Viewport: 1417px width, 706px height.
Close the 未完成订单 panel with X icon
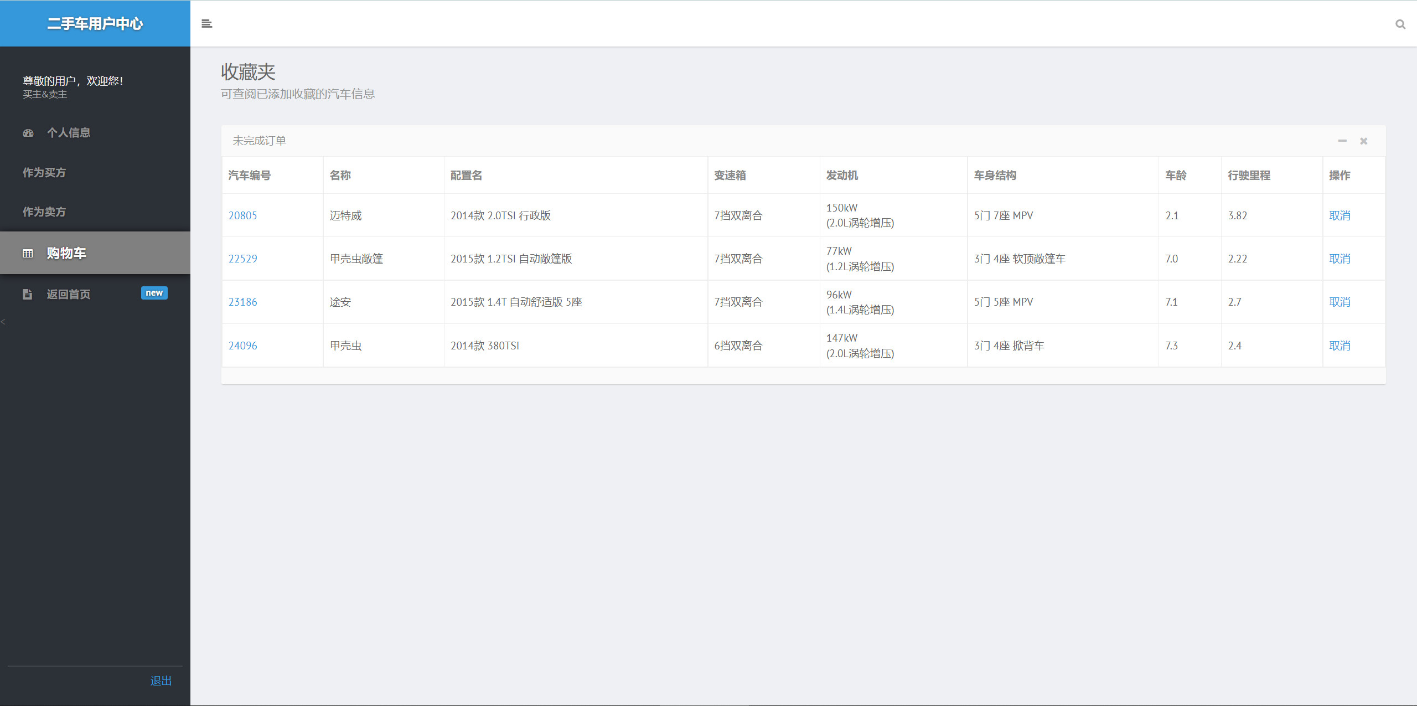click(x=1364, y=141)
